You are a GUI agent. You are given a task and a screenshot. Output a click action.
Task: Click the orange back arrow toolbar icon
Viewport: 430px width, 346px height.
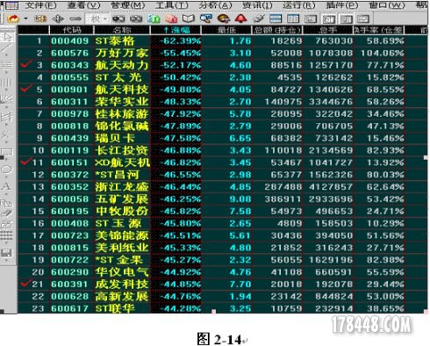pos(13,19)
